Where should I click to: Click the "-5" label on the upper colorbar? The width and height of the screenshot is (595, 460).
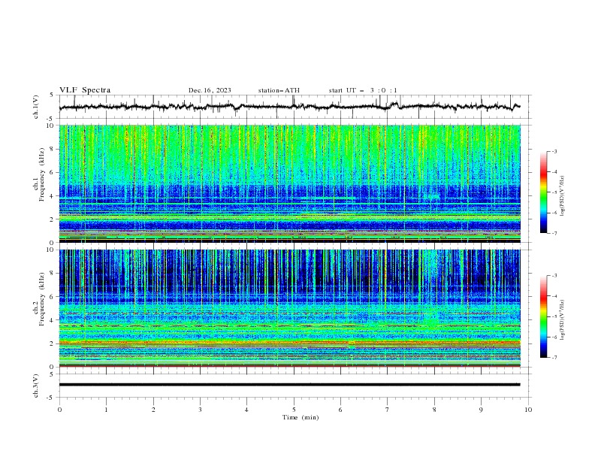click(x=554, y=192)
